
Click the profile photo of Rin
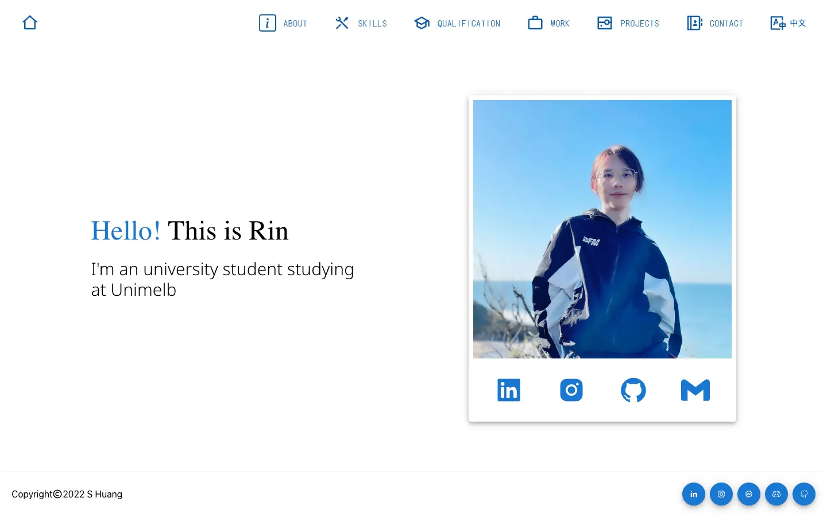pyautogui.click(x=602, y=229)
